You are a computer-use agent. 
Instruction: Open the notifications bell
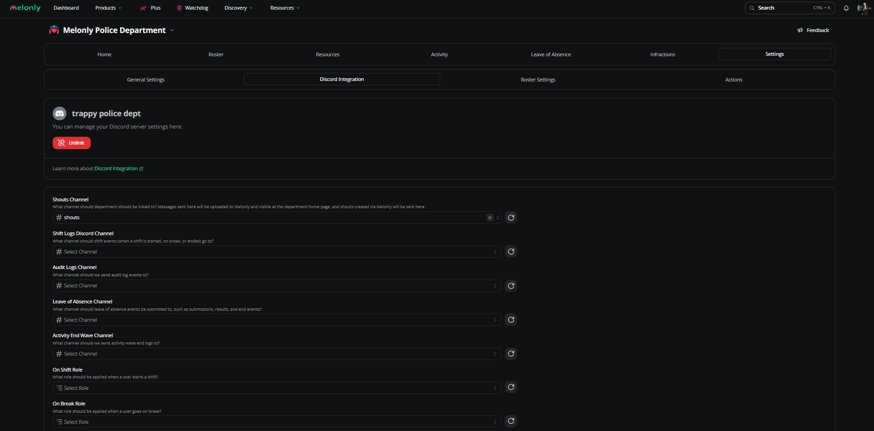(846, 8)
